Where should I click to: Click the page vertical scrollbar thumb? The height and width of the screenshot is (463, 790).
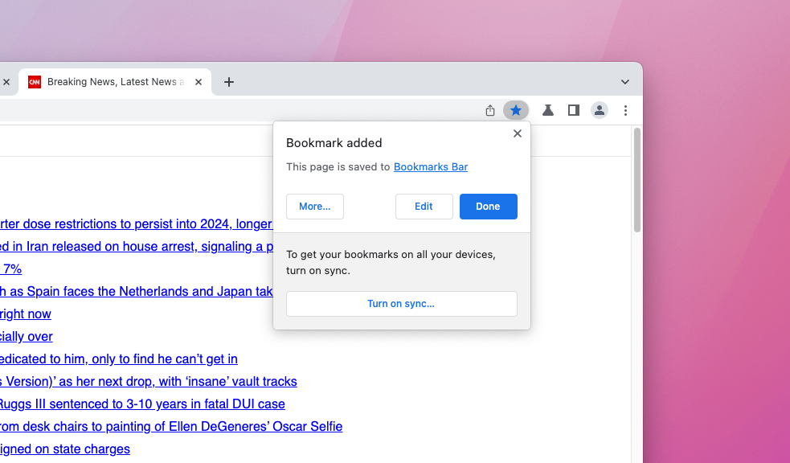[637, 180]
